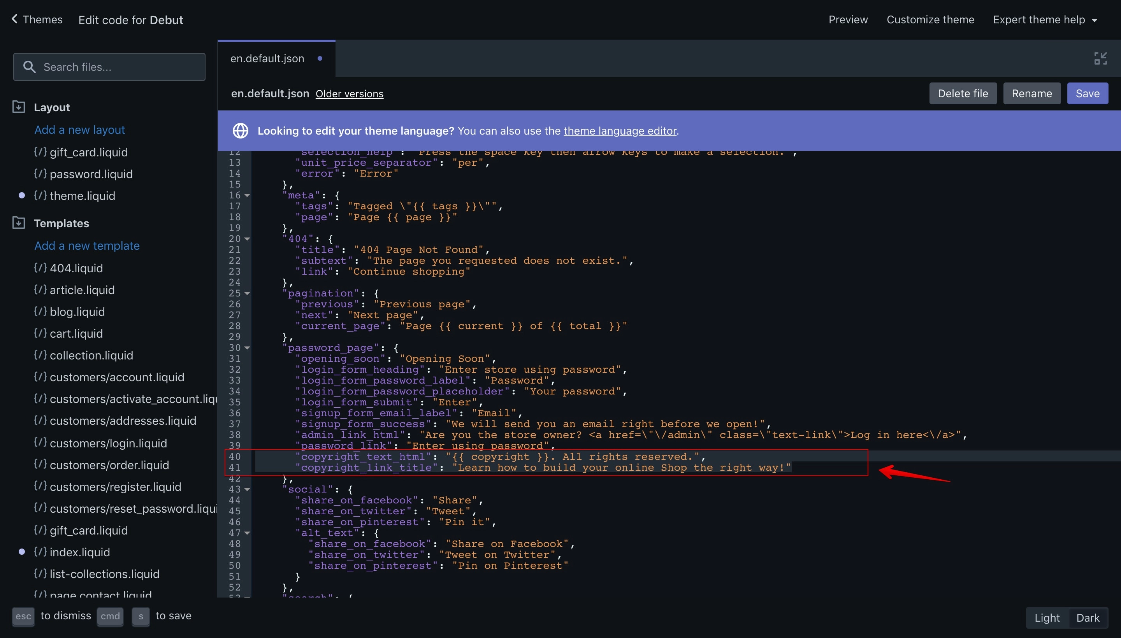Screen dimensions: 1121x638
Task: Go back to Themes with the arrow
Action: point(14,19)
